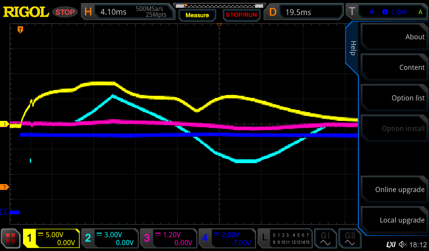Toggle channel 4 with 2.00V scale

click(x=227, y=238)
